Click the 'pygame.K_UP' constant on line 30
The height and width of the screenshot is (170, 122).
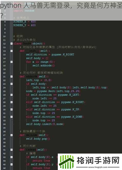[x=70, y=109]
